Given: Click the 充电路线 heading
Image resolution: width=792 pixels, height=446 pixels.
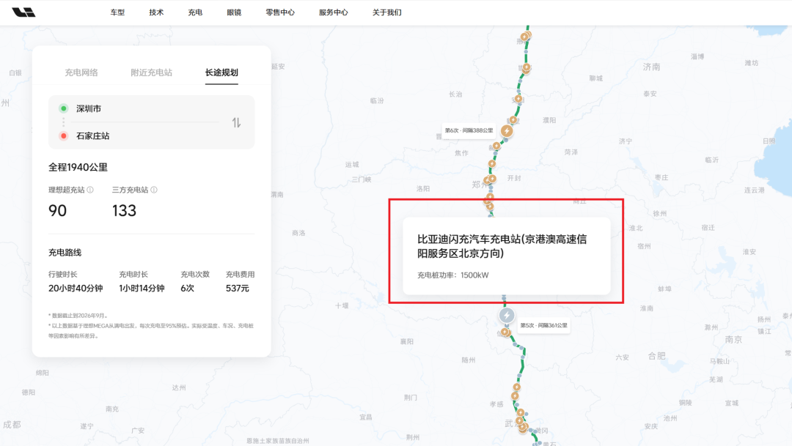Looking at the screenshot, I should (65, 252).
